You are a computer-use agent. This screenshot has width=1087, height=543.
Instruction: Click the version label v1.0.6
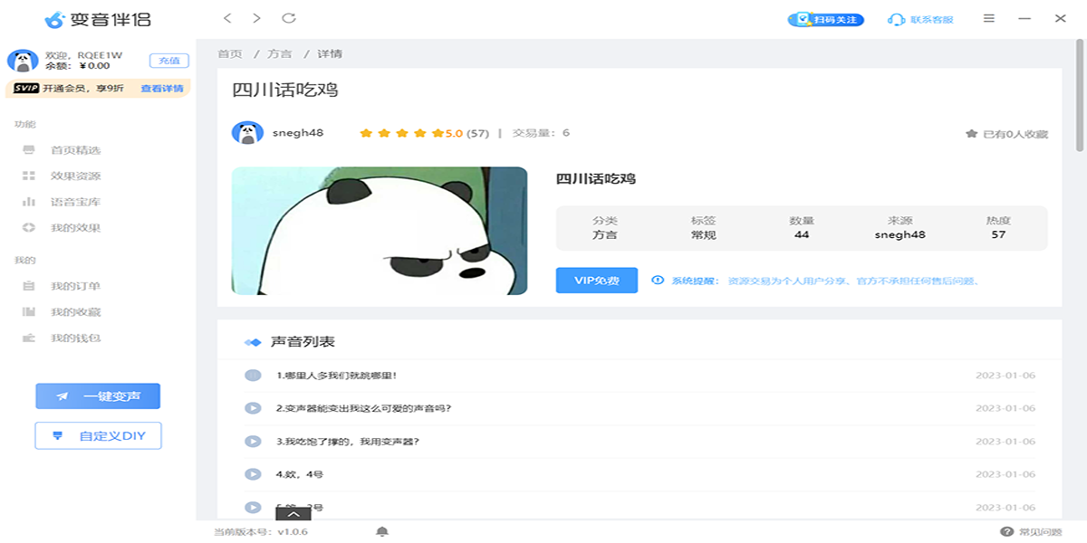[293, 532]
